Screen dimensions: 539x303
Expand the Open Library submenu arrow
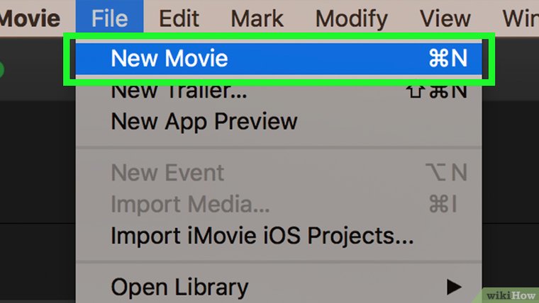(x=454, y=287)
